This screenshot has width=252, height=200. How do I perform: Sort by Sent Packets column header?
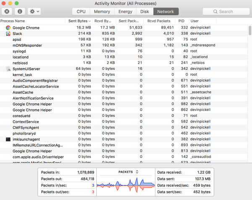pos(130,21)
